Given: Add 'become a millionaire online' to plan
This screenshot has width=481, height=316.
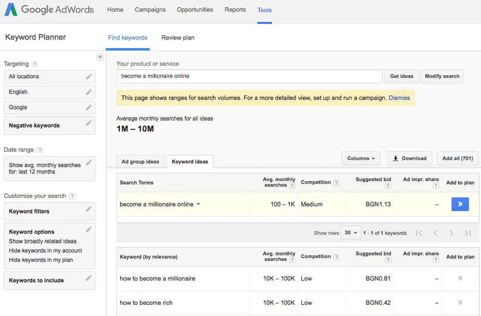Looking at the screenshot, I should [460, 204].
